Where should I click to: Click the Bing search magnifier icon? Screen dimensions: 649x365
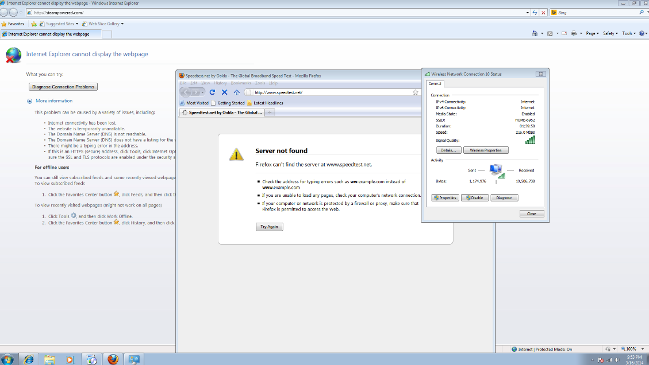(x=642, y=13)
